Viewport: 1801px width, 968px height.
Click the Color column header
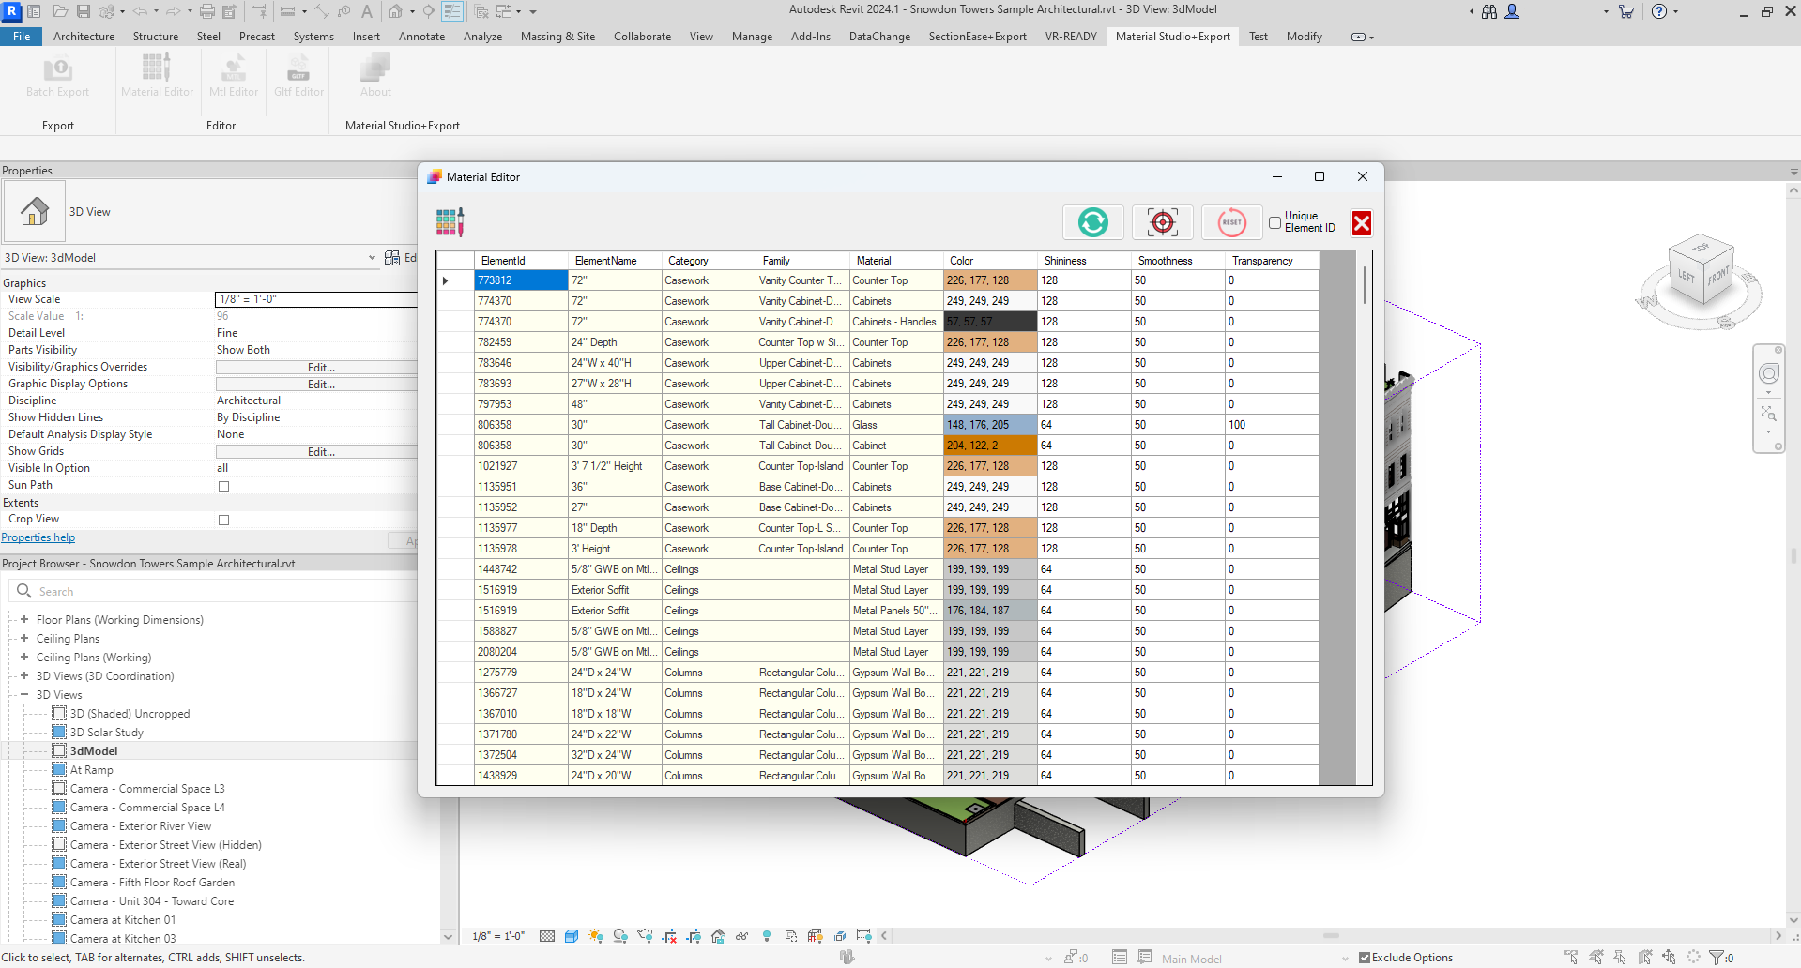coord(990,261)
